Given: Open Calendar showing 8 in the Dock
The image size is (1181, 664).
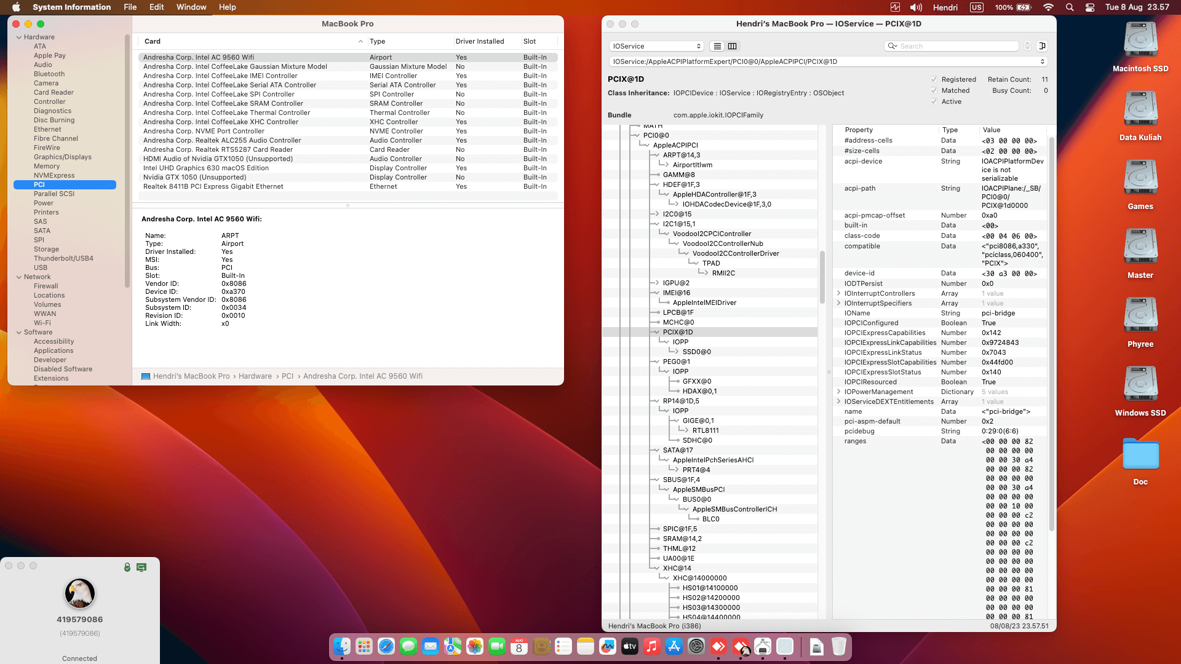Looking at the screenshot, I should (519, 646).
